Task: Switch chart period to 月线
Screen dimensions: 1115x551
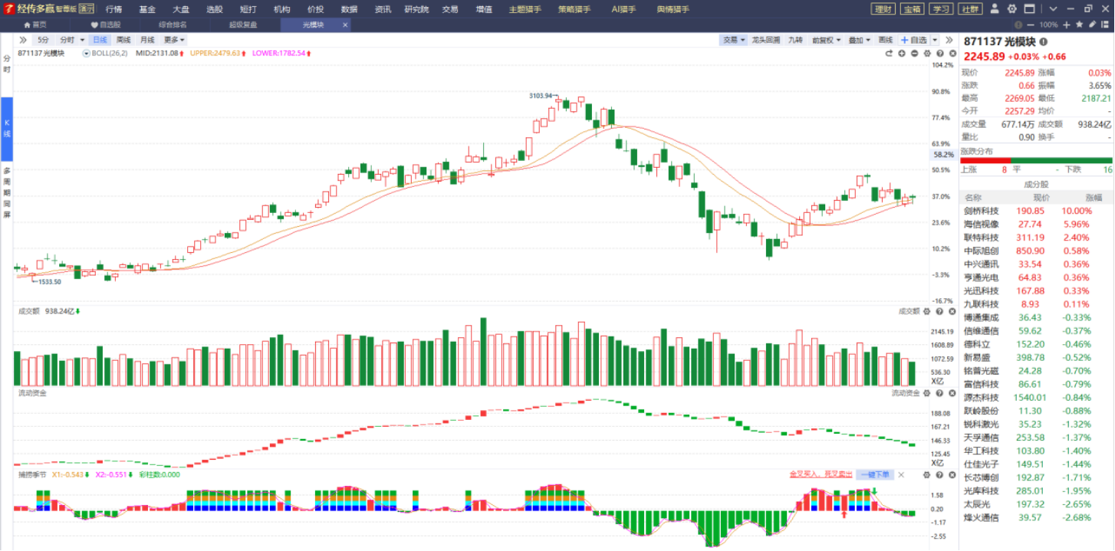Action: coord(146,40)
